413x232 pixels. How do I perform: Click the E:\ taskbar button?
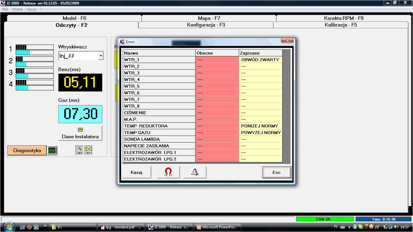pyautogui.click(x=73, y=227)
